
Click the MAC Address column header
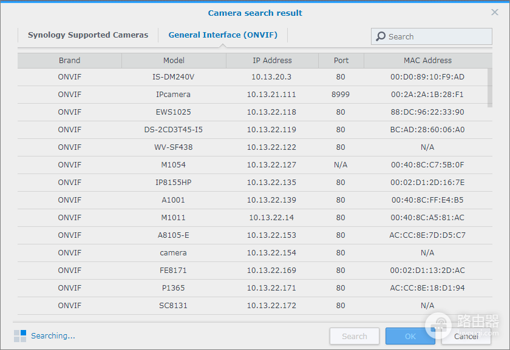click(427, 61)
